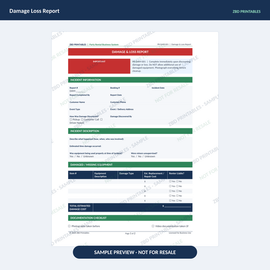This screenshot has height=270, width=270.
Task: Click the red IMPORTANT notice box
Action: [x=99, y=66]
